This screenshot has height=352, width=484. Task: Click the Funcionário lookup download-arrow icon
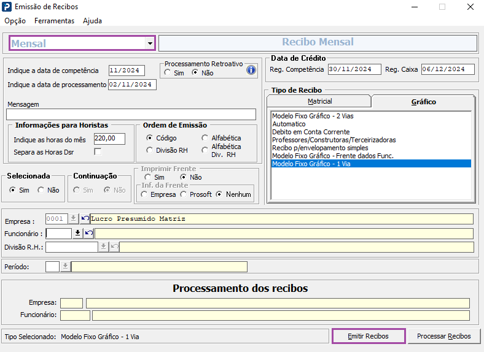point(77,233)
